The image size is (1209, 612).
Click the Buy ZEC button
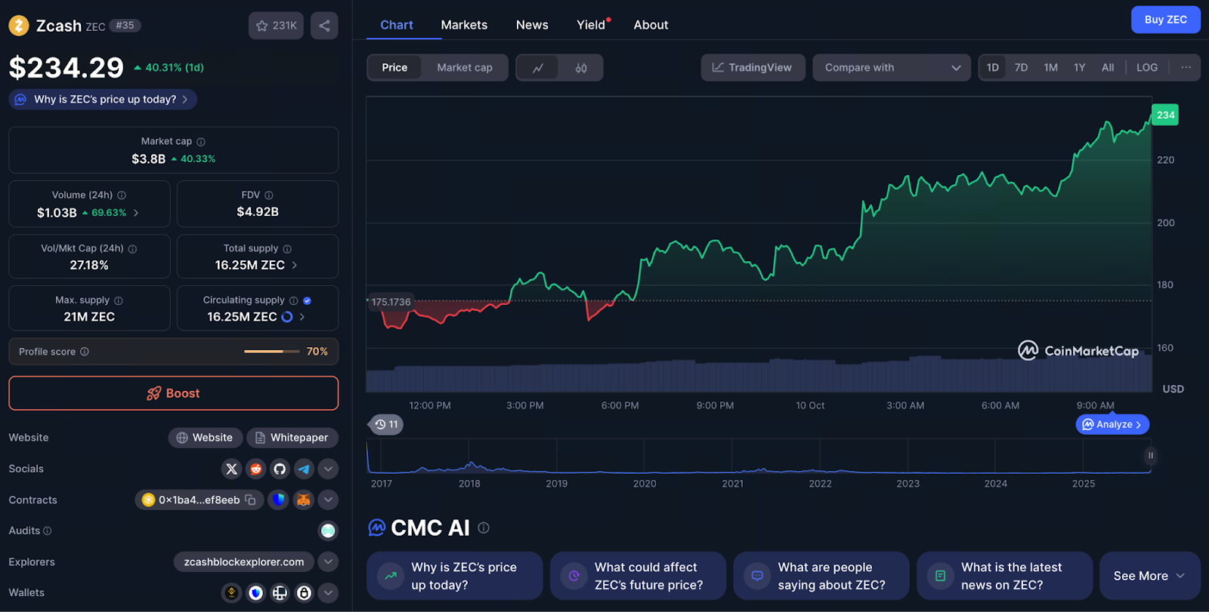(1165, 20)
